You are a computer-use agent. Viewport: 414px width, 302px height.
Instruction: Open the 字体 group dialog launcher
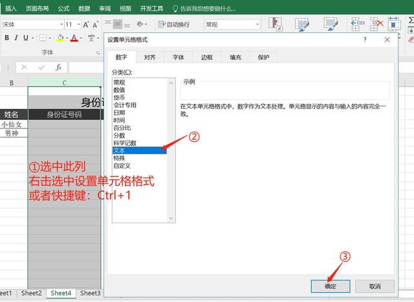(x=98, y=53)
